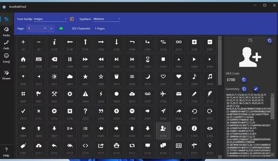Select the infinity glyph 221E
This screenshot has height=161, width=278.
(x=179, y=44)
